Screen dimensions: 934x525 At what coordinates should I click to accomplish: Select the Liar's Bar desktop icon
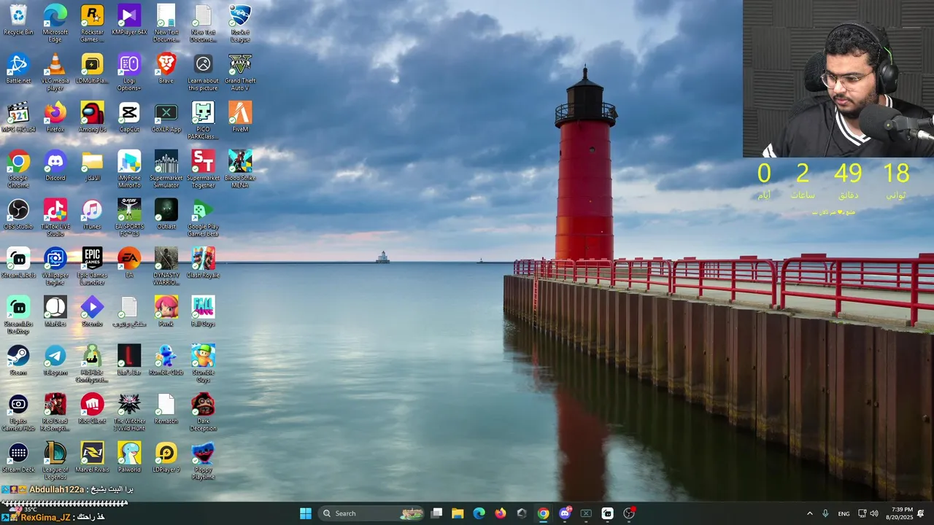129,360
